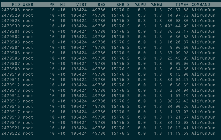Image resolution: width=221 pixels, height=140 pixels.
Task: Click the time value 79:57.88
Action: click(178, 10)
